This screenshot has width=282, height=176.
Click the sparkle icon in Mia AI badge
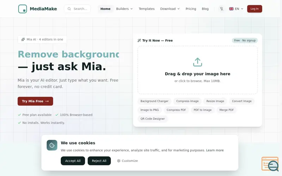(23, 39)
